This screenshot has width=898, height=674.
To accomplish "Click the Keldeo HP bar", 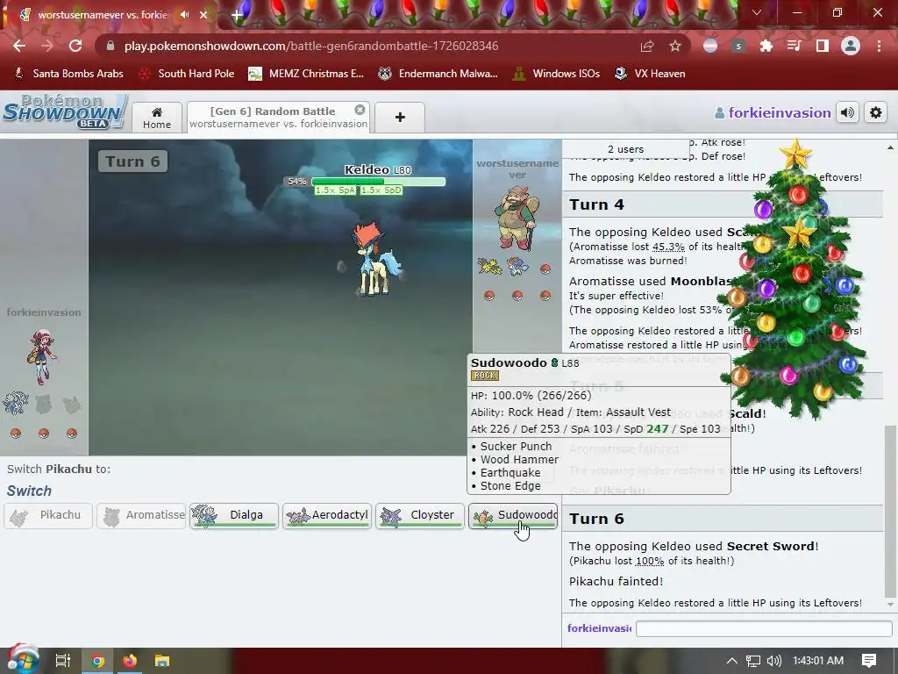I will tap(378, 182).
